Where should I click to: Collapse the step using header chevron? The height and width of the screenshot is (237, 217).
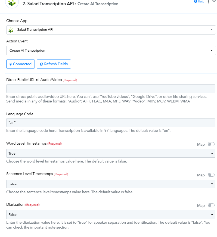click(x=214, y=1)
